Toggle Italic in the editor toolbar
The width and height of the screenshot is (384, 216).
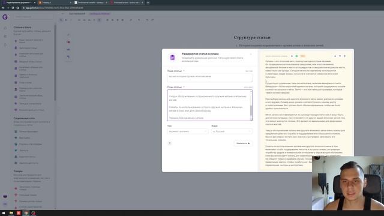71,20
